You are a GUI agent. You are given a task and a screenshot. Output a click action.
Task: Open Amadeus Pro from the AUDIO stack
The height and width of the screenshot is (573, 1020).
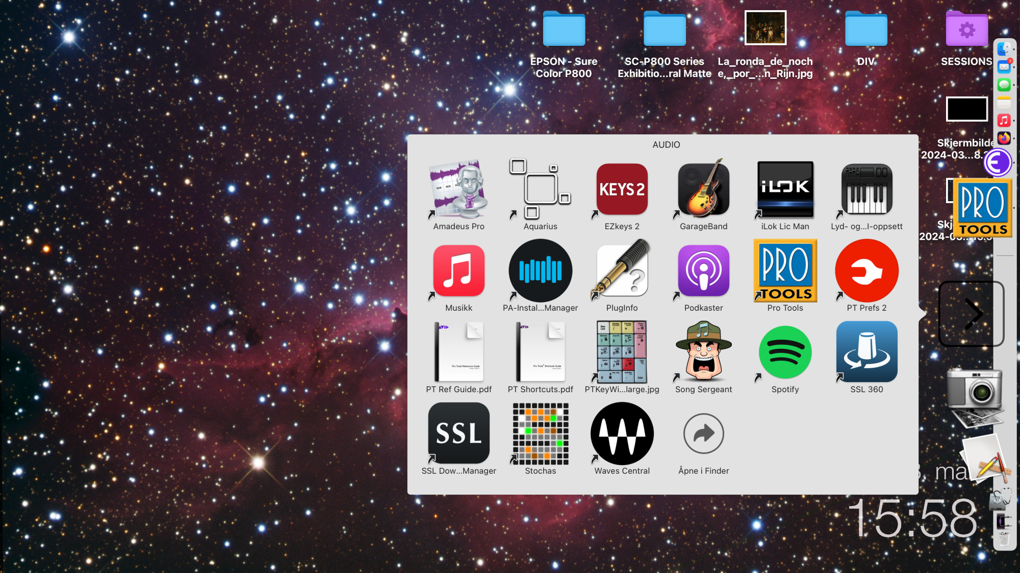tap(458, 189)
